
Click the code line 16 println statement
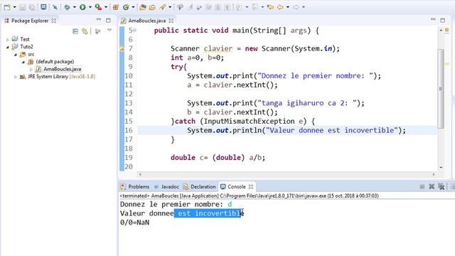(x=296, y=130)
